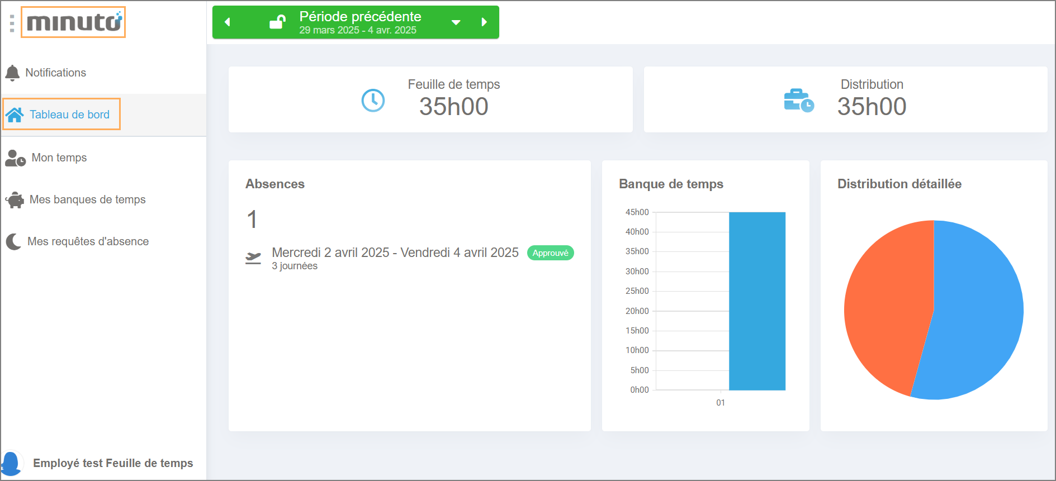
Task: Click the Banque de temps heading
Action: click(x=671, y=184)
